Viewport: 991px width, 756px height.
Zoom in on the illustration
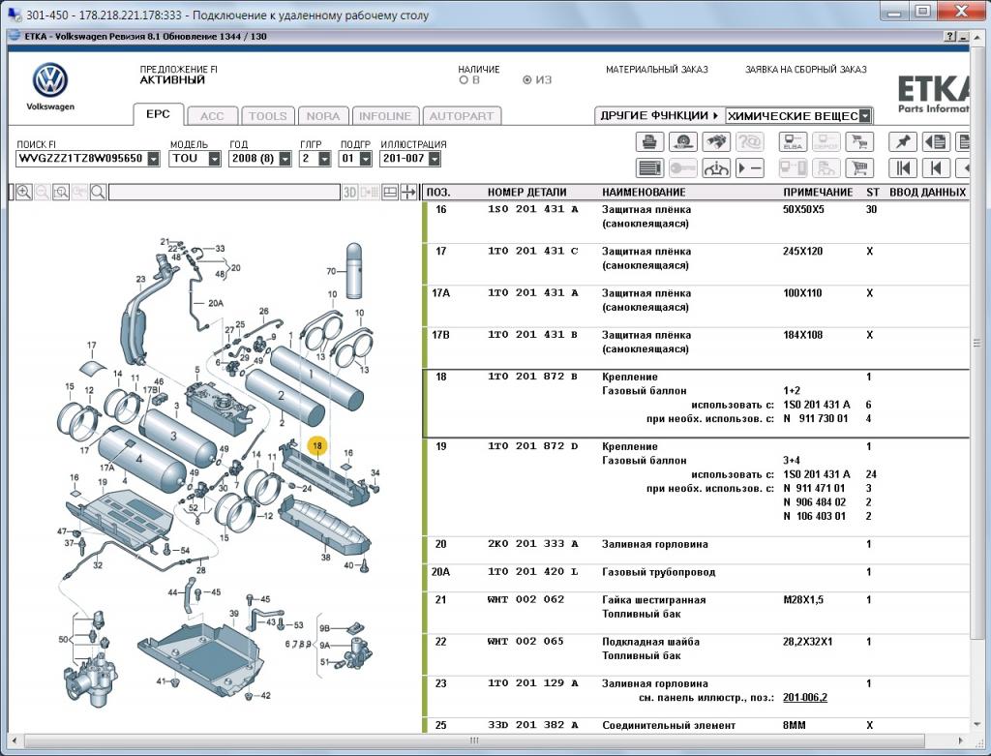pos(24,193)
